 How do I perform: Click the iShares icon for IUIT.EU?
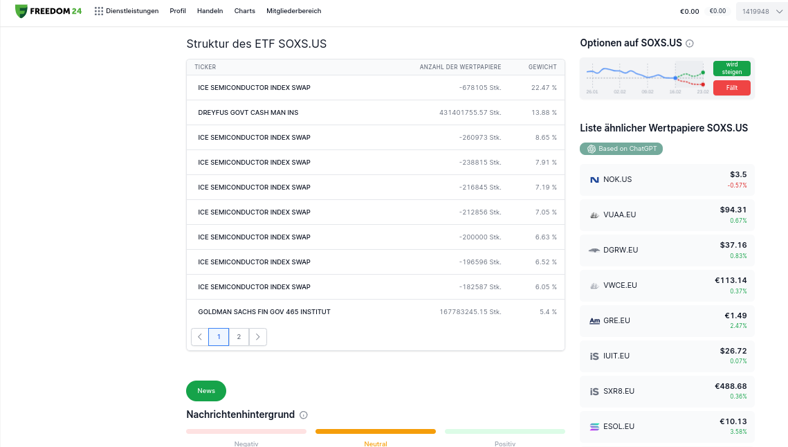594,356
